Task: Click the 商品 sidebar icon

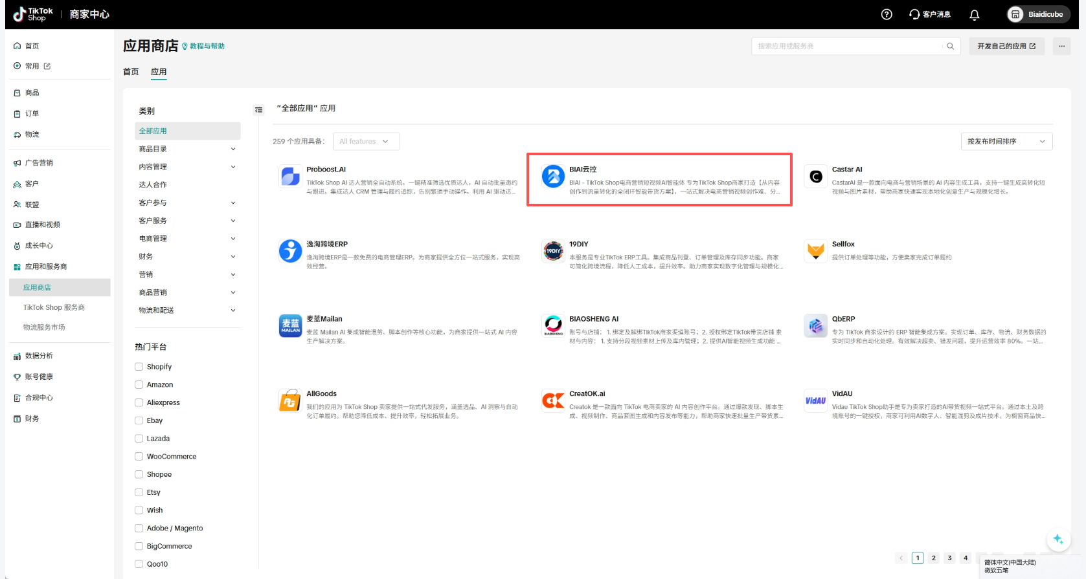Action: click(x=17, y=93)
